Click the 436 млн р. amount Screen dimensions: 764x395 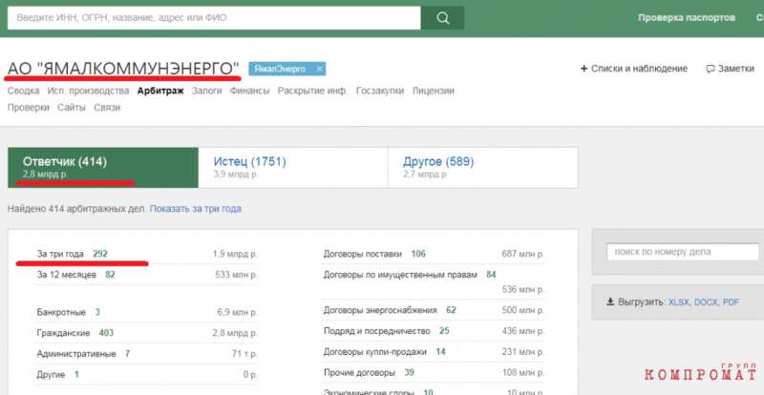(x=522, y=331)
